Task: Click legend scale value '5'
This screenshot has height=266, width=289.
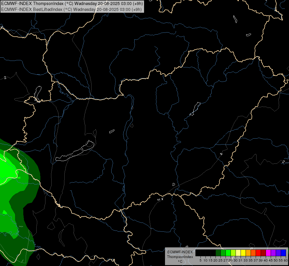Action: (x=200, y=260)
